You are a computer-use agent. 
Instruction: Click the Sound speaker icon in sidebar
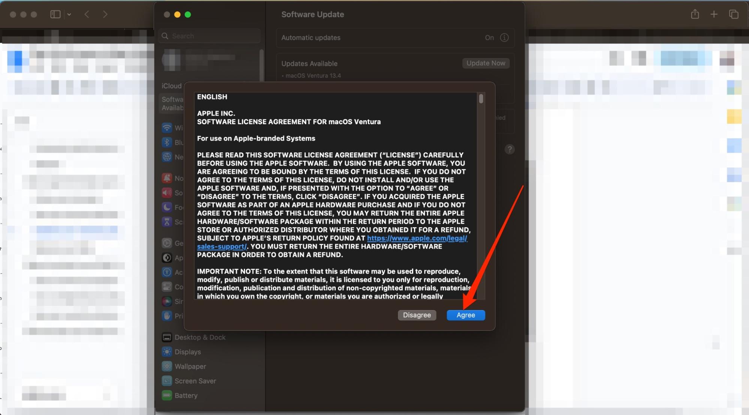(167, 193)
